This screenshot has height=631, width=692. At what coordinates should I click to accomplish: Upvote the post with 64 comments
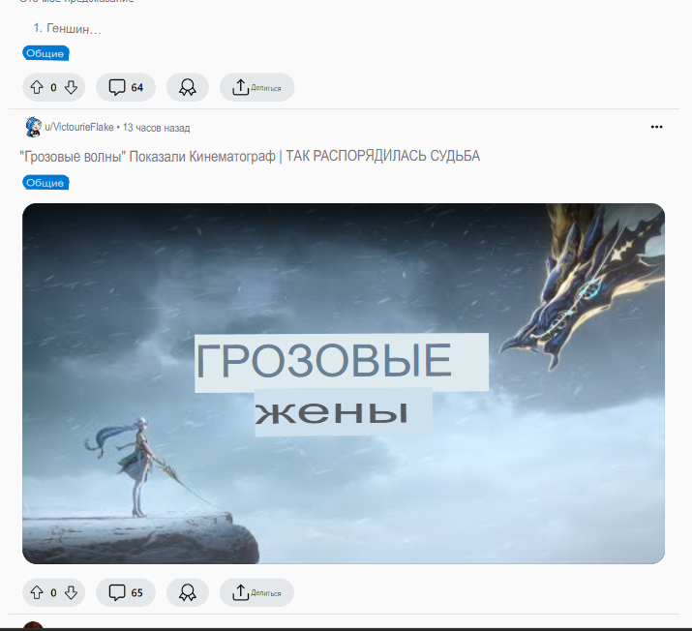(x=37, y=87)
